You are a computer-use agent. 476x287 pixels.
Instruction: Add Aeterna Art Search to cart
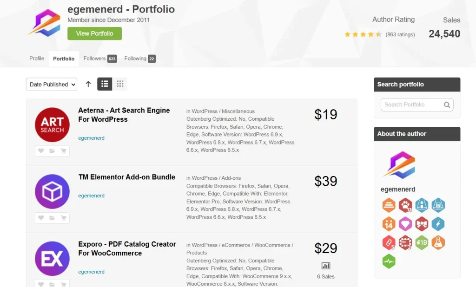click(x=63, y=151)
